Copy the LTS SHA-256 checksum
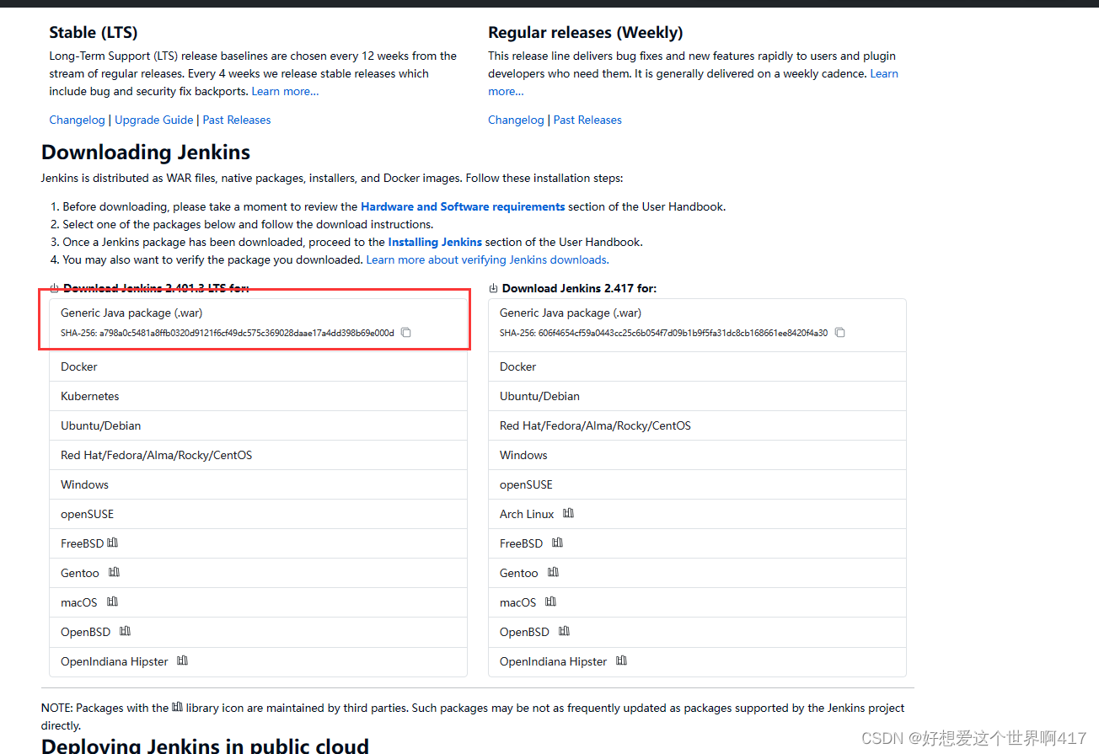 [406, 333]
